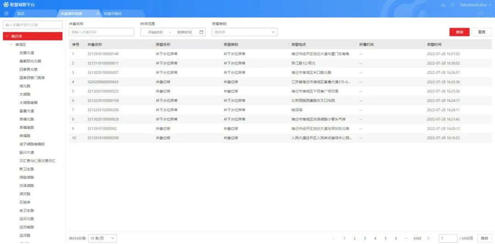This screenshot has height=244, width=495.
Task: Click the grid menu icon left of 首页 tab
Action: [x=6, y=13]
